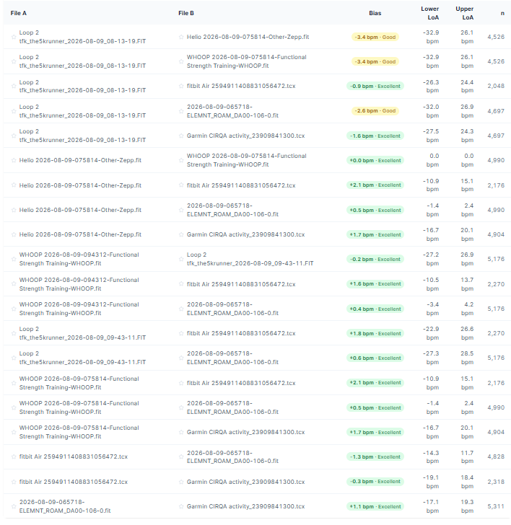Click the +0.6 bpm Excellent bias badge
Screen dimensions: 511x525
375,358
